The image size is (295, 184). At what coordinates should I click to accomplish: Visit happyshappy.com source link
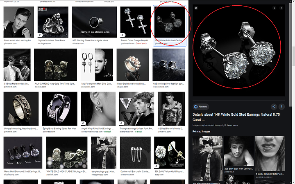click(100, 175)
